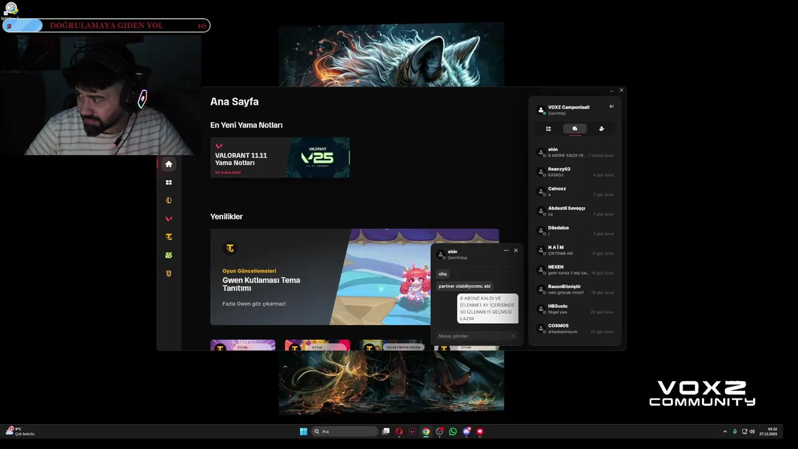Click the taskbar Ara search box
This screenshot has height=449, width=798.
[345, 432]
